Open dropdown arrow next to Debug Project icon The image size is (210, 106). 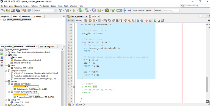point(103,10)
